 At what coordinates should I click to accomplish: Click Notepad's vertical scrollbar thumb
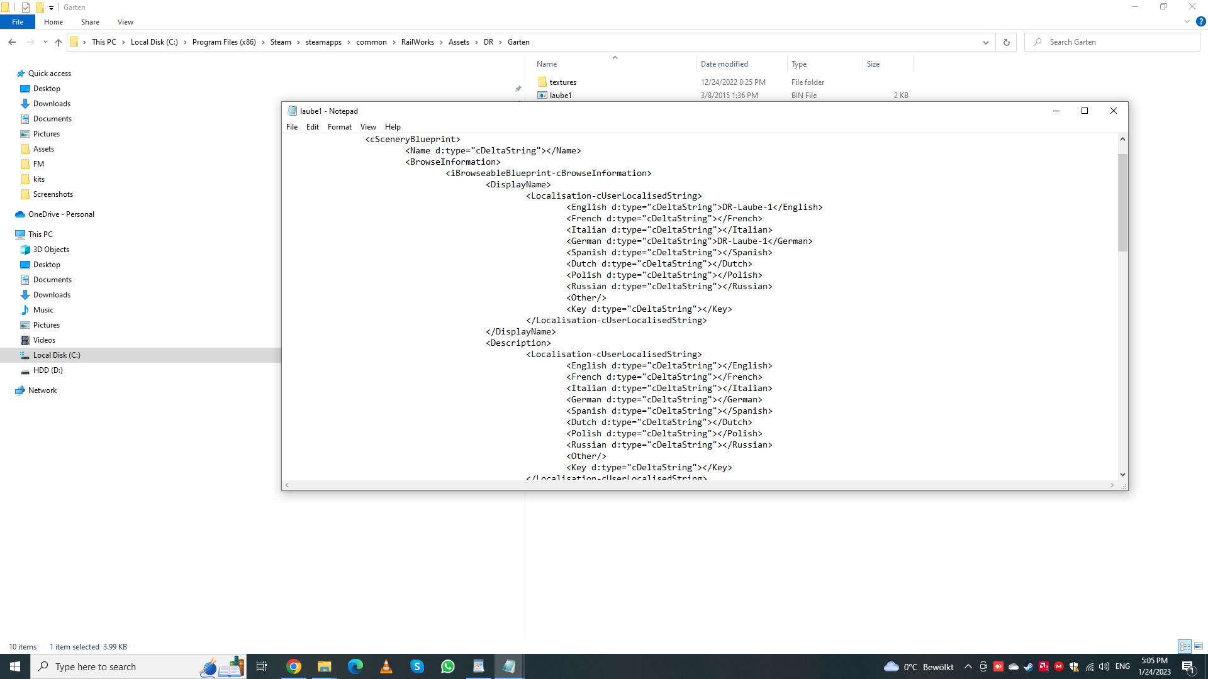pos(1122,201)
